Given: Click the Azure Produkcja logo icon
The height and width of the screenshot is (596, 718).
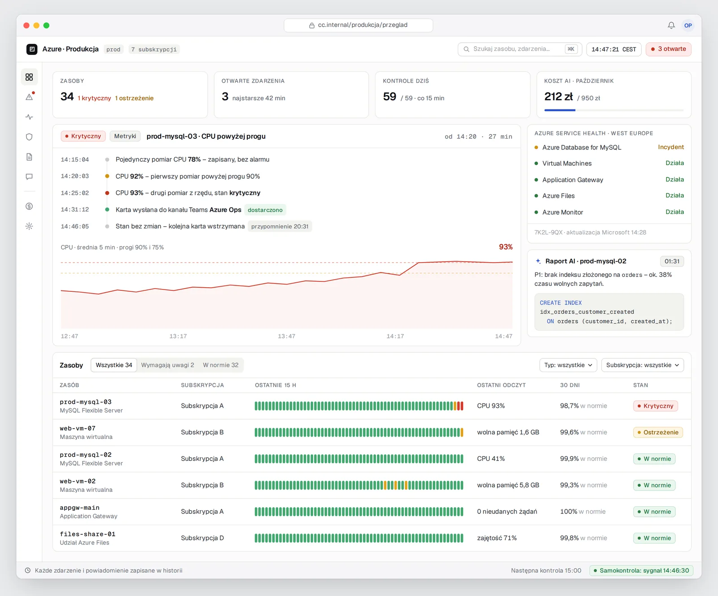Looking at the screenshot, I should click(32, 49).
